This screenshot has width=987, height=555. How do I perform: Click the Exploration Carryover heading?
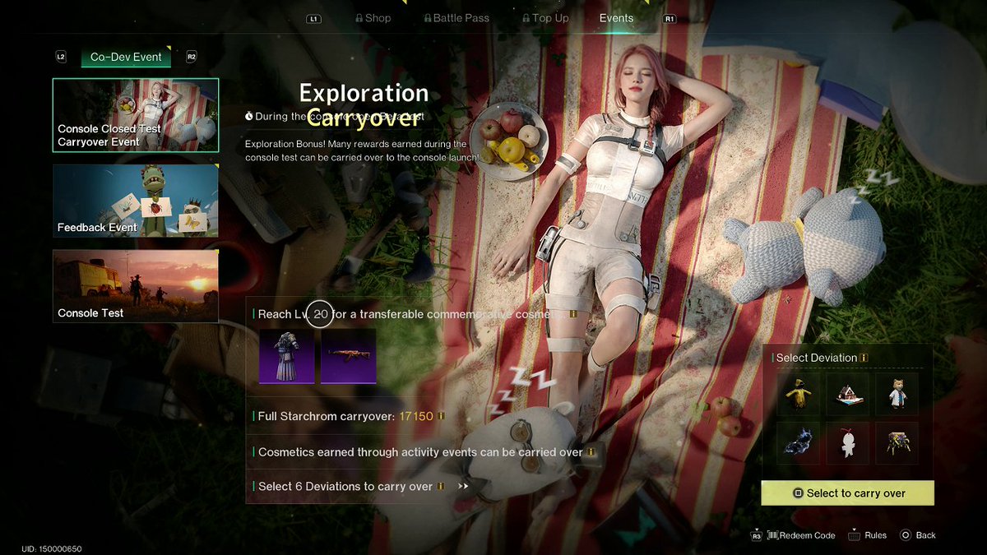364,104
